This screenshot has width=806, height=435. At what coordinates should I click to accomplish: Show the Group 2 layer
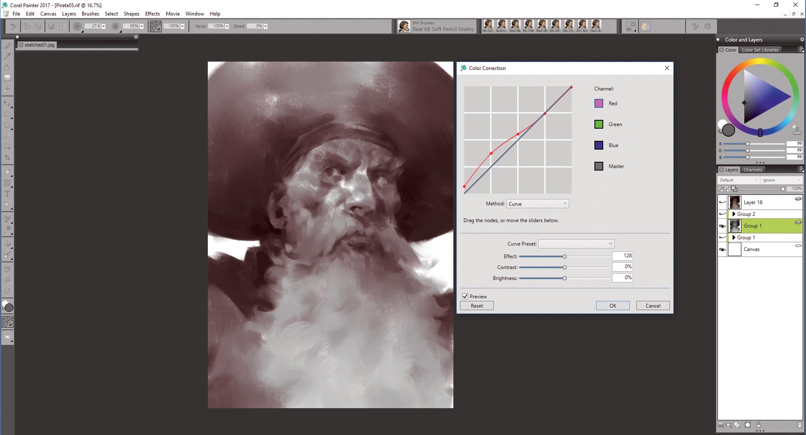click(722, 214)
